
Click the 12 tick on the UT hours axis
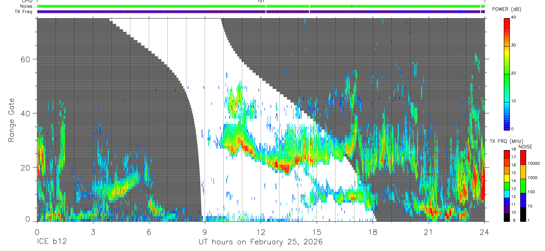261,232
